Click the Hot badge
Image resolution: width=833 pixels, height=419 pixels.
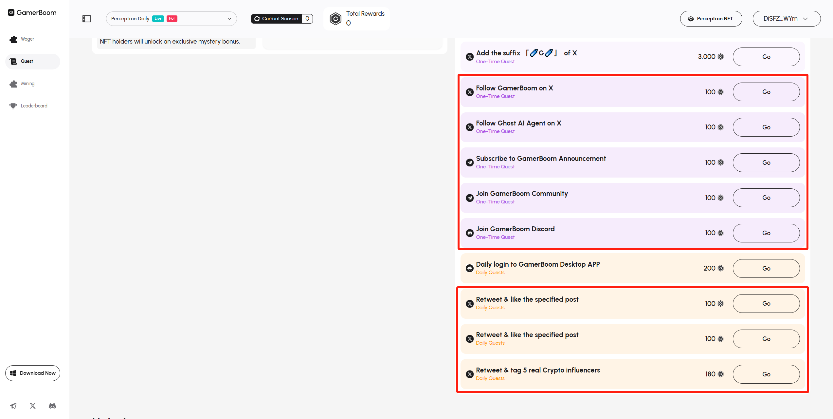click(172, 19)
